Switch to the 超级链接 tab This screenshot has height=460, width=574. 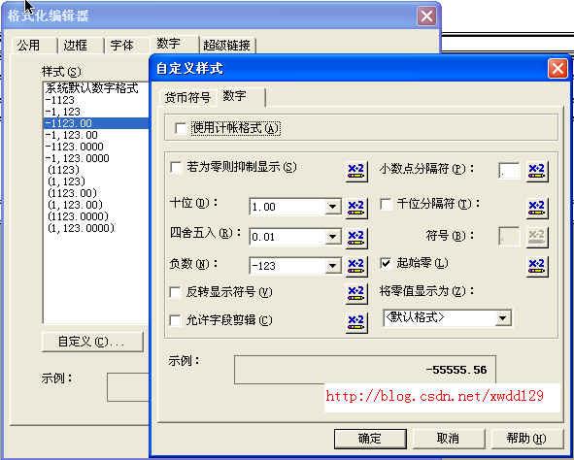click(226, 46)
